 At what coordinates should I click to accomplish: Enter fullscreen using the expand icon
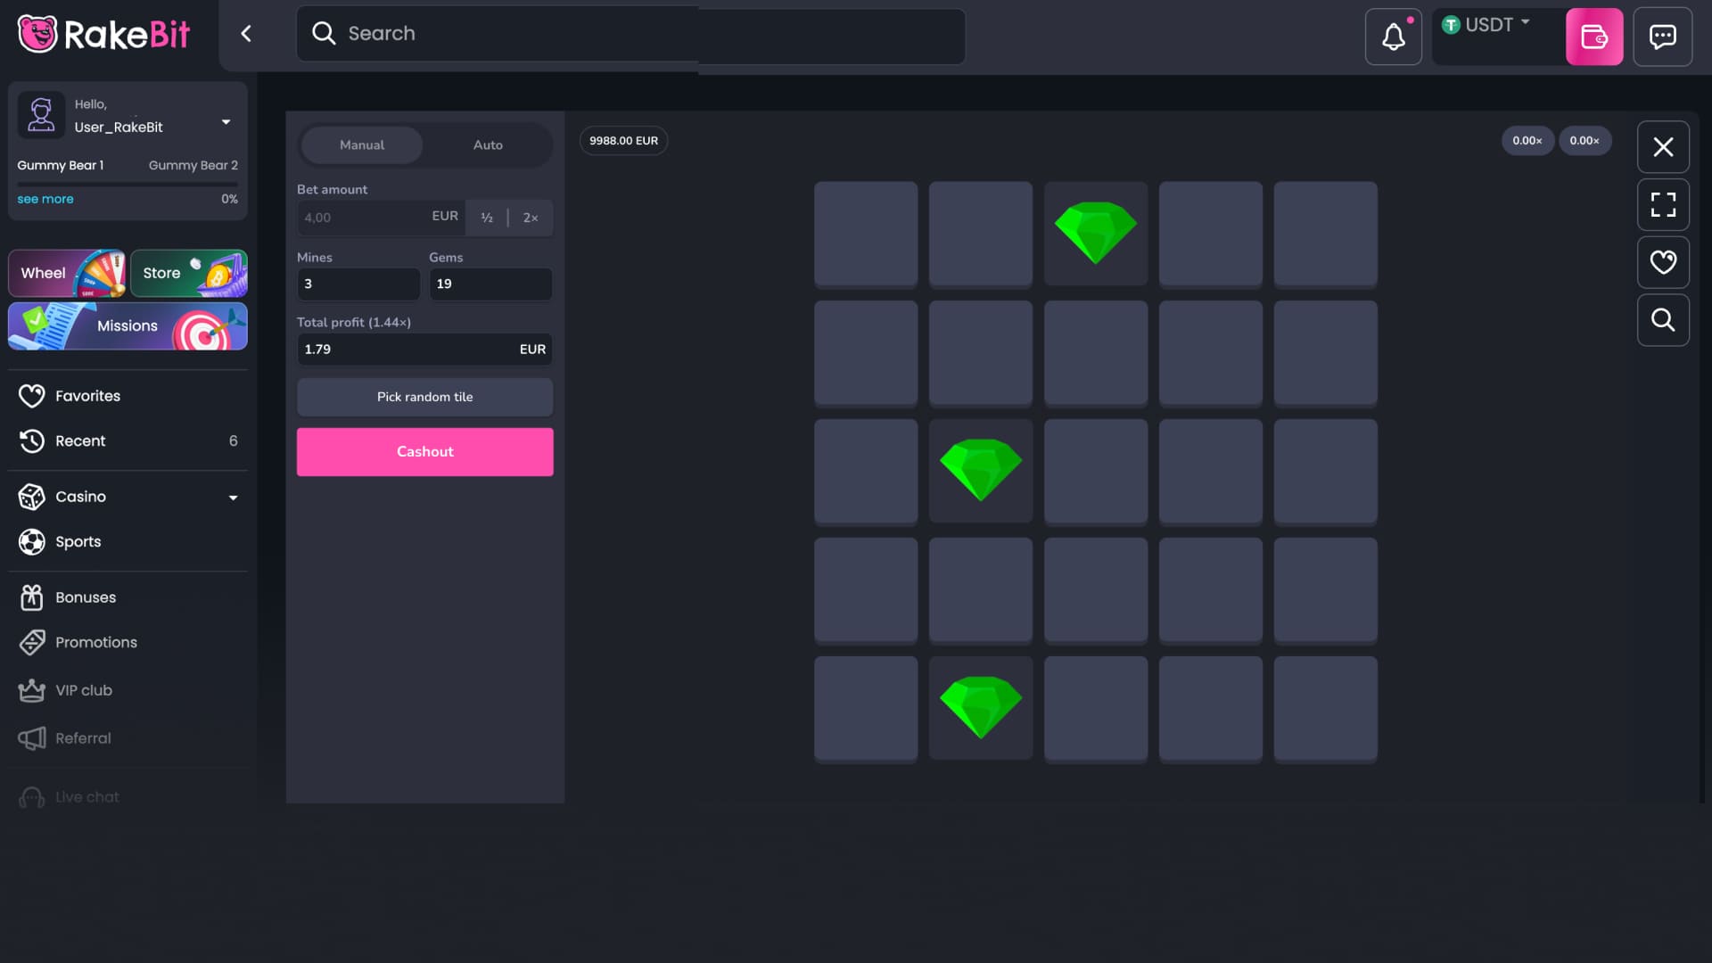(x=1663, y=204)
